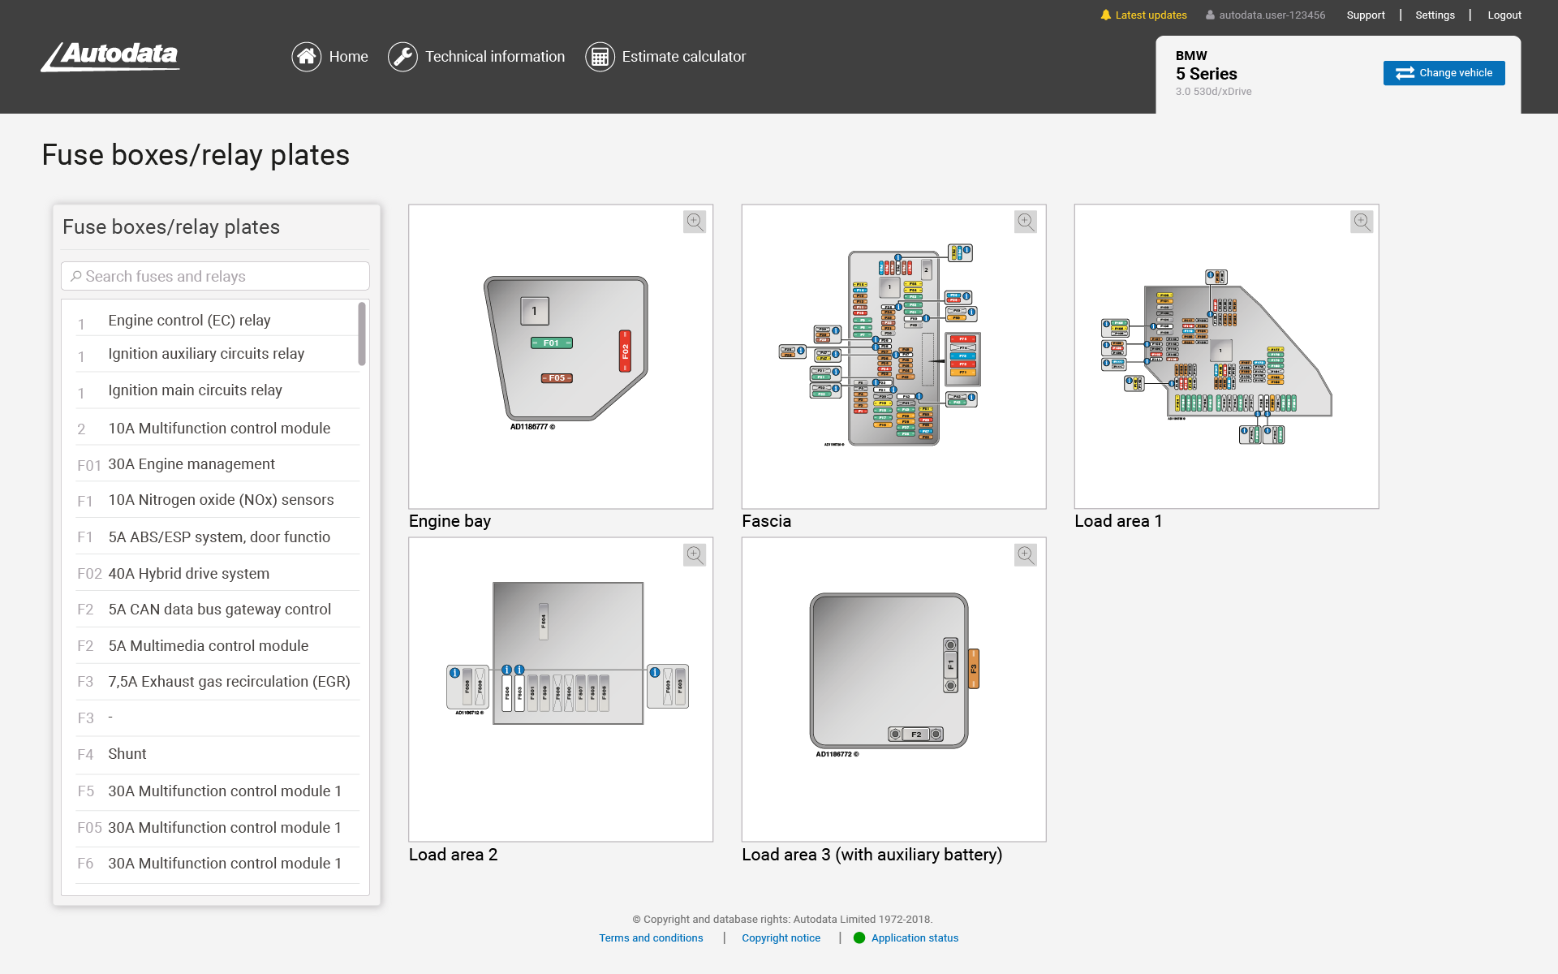This screenshot has width=1558, height=974.
Task: Zoom into the Engine bay diagram
Action: pos(695,222)
